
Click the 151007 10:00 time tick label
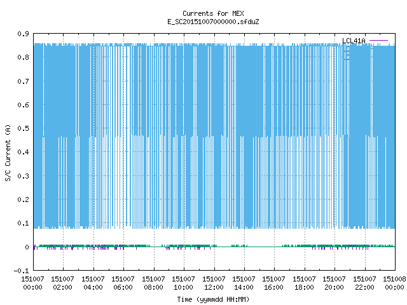pyautogui.click(x=184, y=283)
